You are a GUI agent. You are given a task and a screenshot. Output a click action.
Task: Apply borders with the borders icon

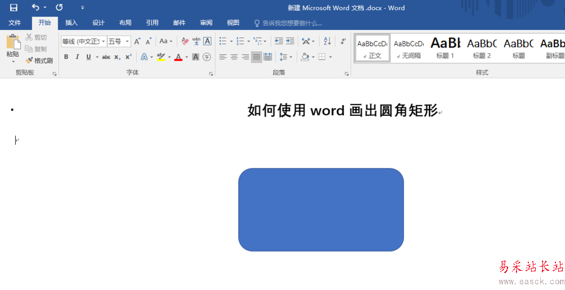pos(322,57)
